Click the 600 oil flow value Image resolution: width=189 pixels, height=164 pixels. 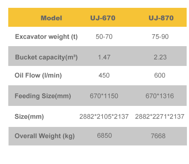coord(160,75)
